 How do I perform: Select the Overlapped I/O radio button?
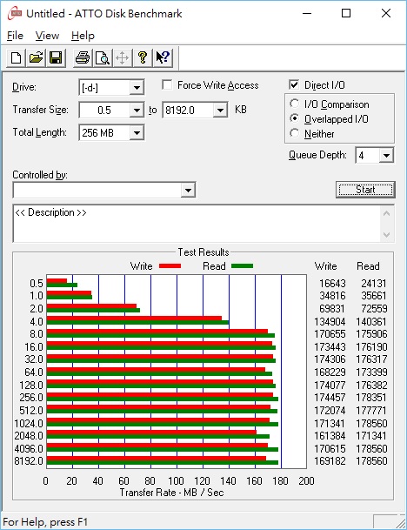tap(295, 118)
